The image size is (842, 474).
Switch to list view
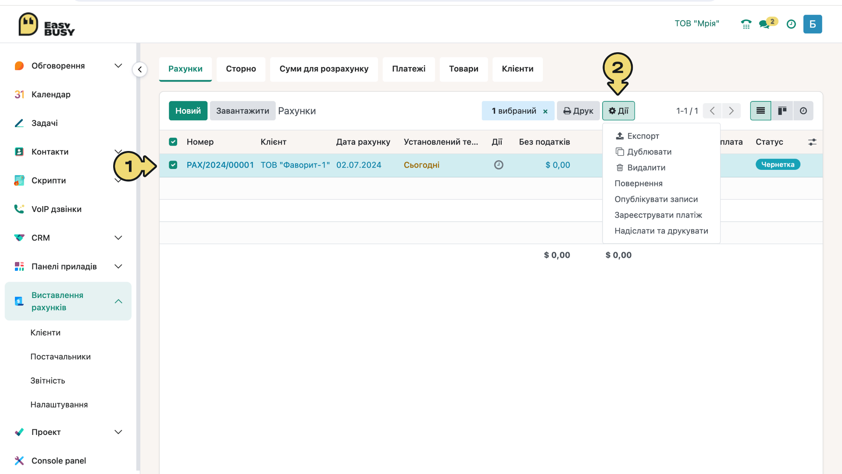(x=760, y=111)
